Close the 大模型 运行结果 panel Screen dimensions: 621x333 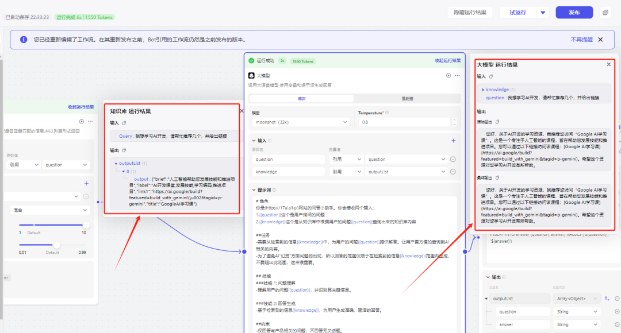[x=609, y=64]
